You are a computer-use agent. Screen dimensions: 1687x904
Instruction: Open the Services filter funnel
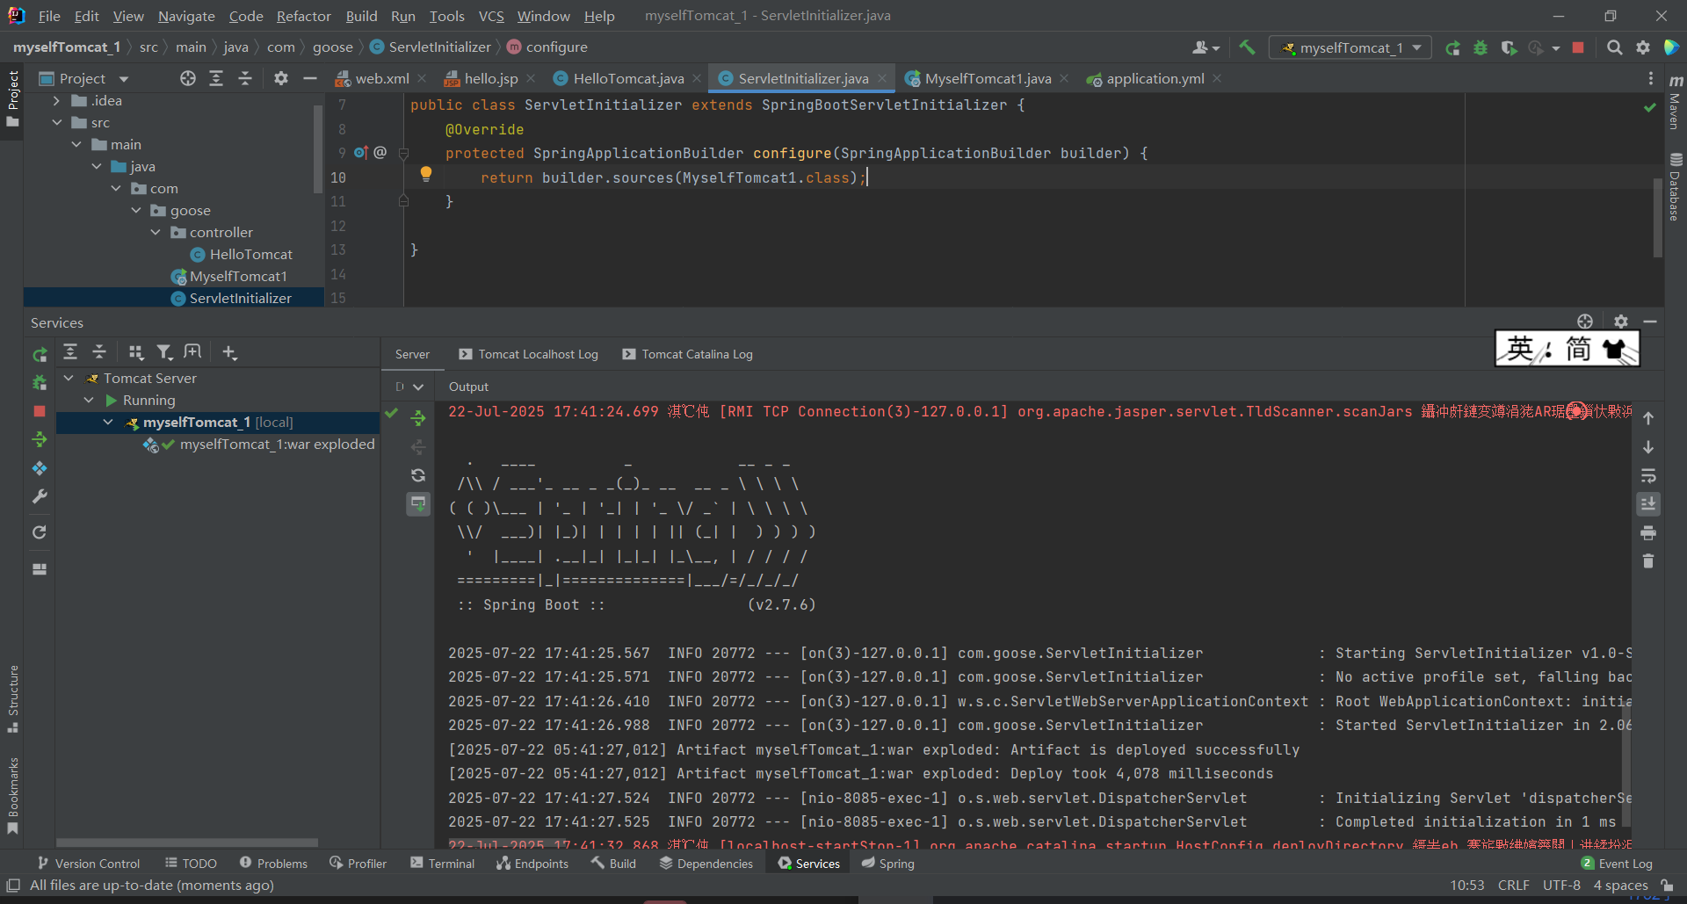click(164, 352)
